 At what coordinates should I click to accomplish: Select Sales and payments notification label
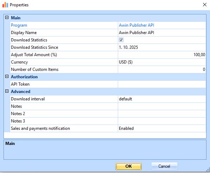click(x=40, y=128)
